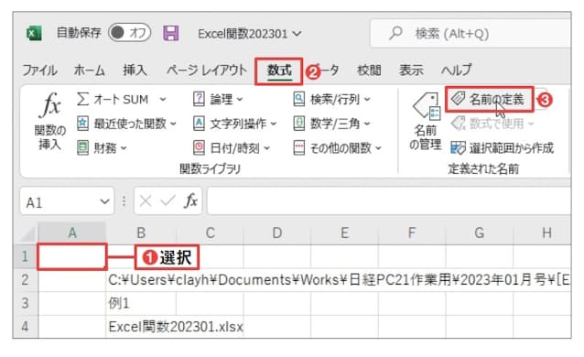
Task: Click the cell with C:¥Users¥clayh path
Action: point(338,280)
